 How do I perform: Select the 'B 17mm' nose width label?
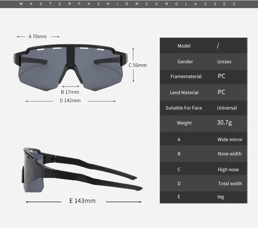pos(70,92)
